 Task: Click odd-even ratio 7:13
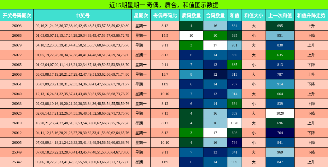pyautogui.click(x=165, y=114)
